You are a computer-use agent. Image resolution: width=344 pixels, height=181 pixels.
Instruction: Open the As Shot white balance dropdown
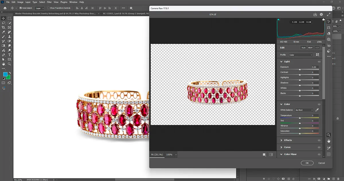click(x=304, y=110)
